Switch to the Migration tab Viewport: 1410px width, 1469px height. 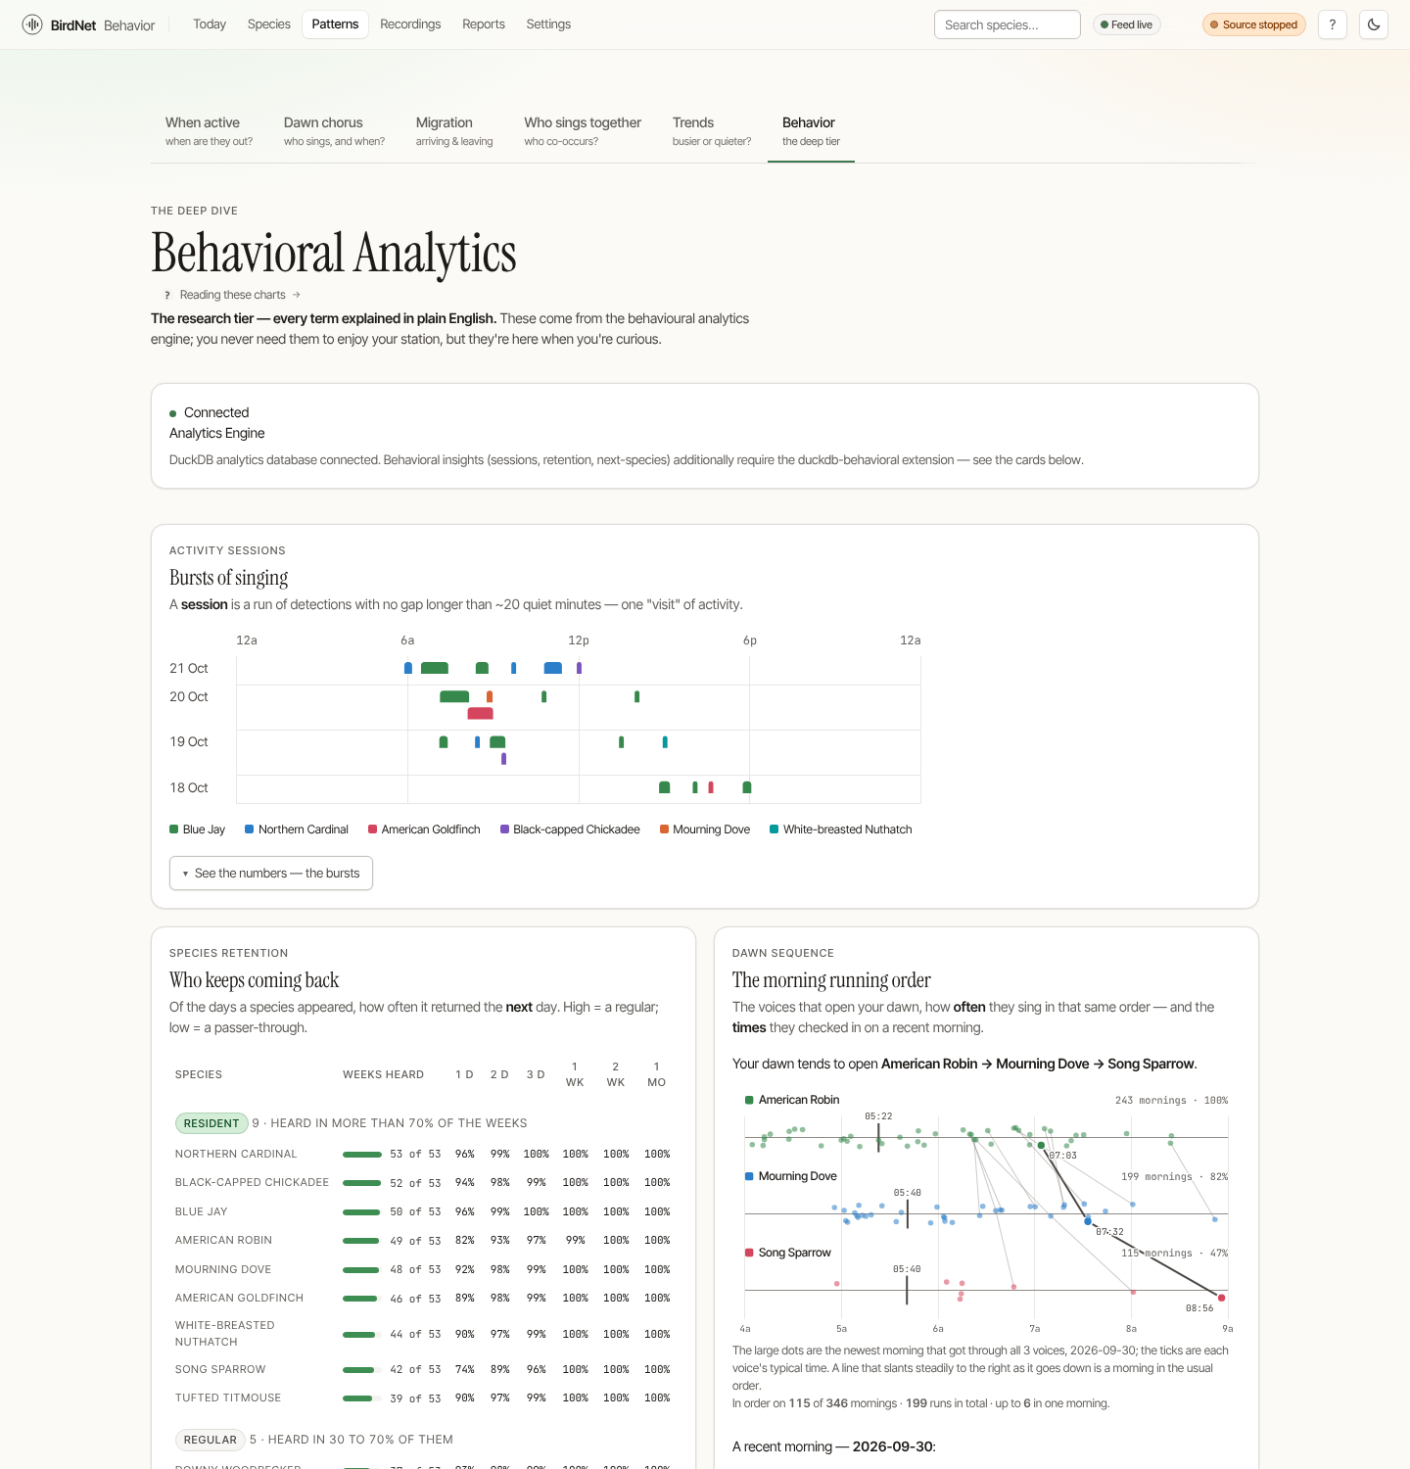point(454,131)
